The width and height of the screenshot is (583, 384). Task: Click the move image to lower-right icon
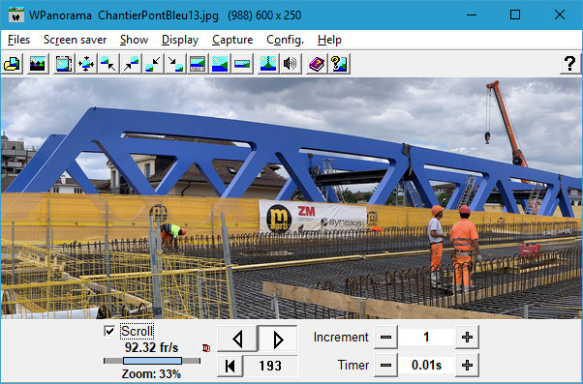point(175,64)
